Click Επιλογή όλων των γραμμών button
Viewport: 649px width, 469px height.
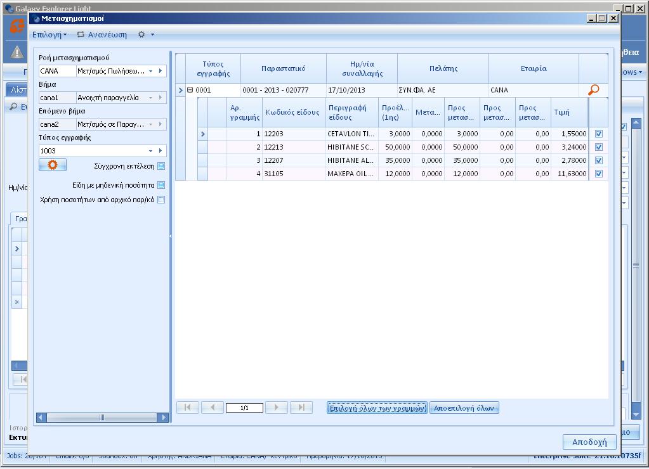coord(377,408)
